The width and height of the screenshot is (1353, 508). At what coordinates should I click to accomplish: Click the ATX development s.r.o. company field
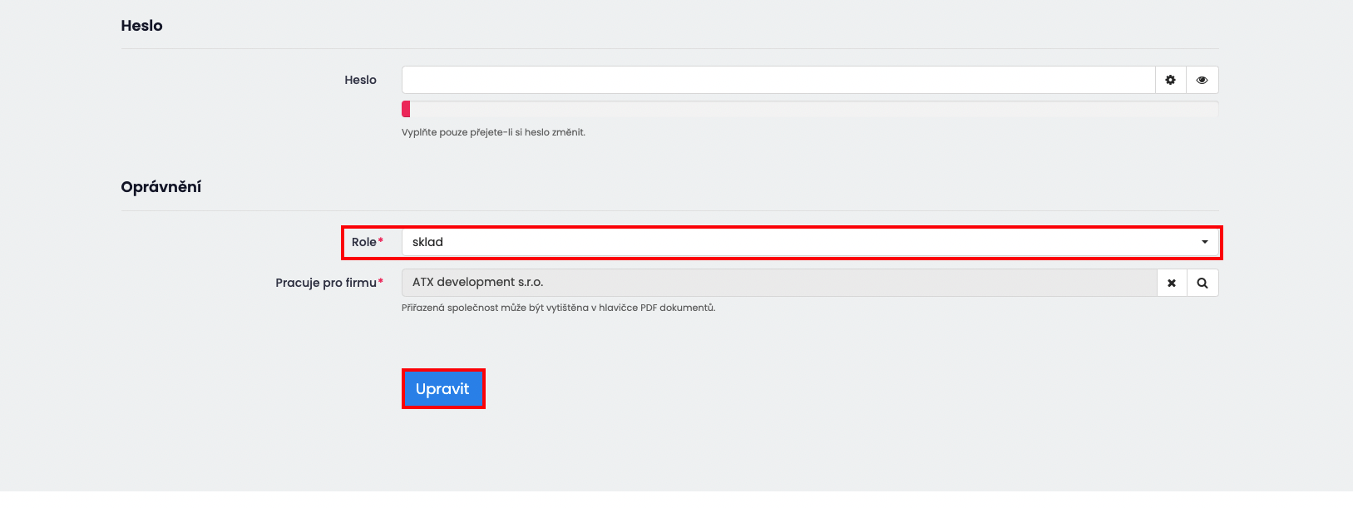click(x=779, y=283)
